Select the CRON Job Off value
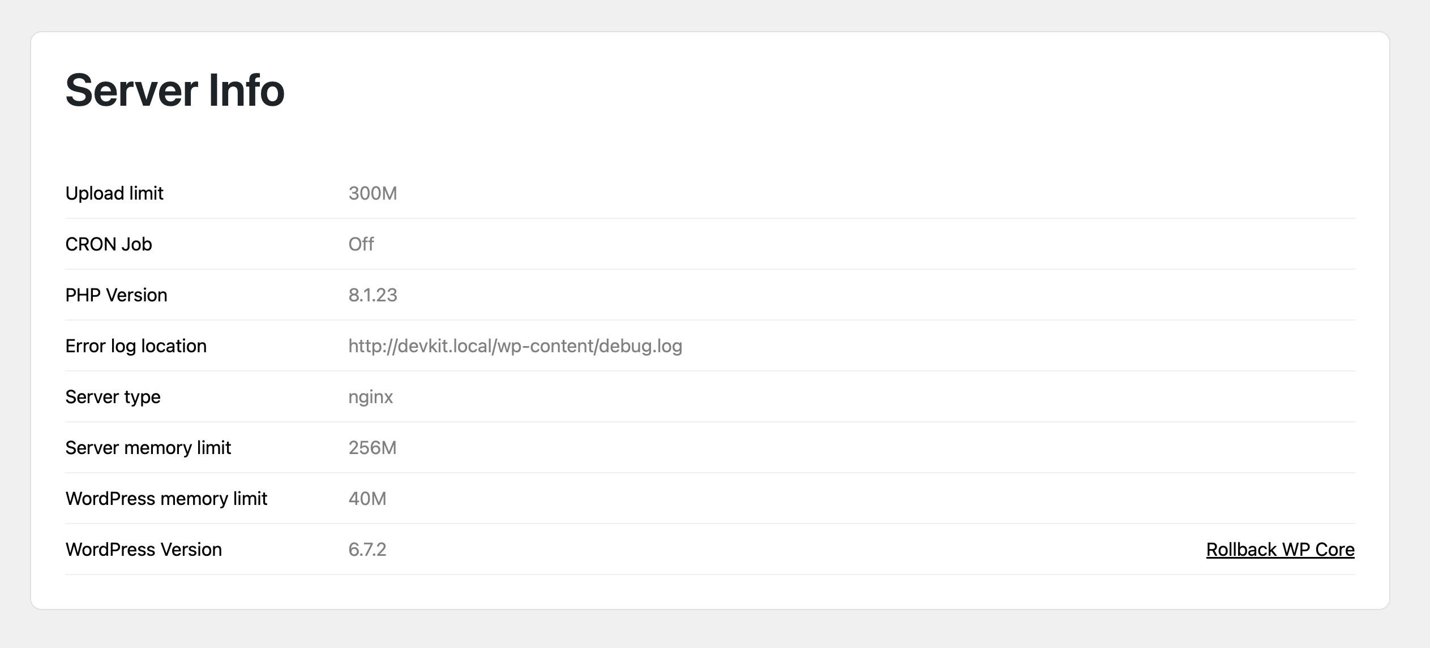Image resolution: width=1430 pixels, height=648 pixels. click(361, 244)
